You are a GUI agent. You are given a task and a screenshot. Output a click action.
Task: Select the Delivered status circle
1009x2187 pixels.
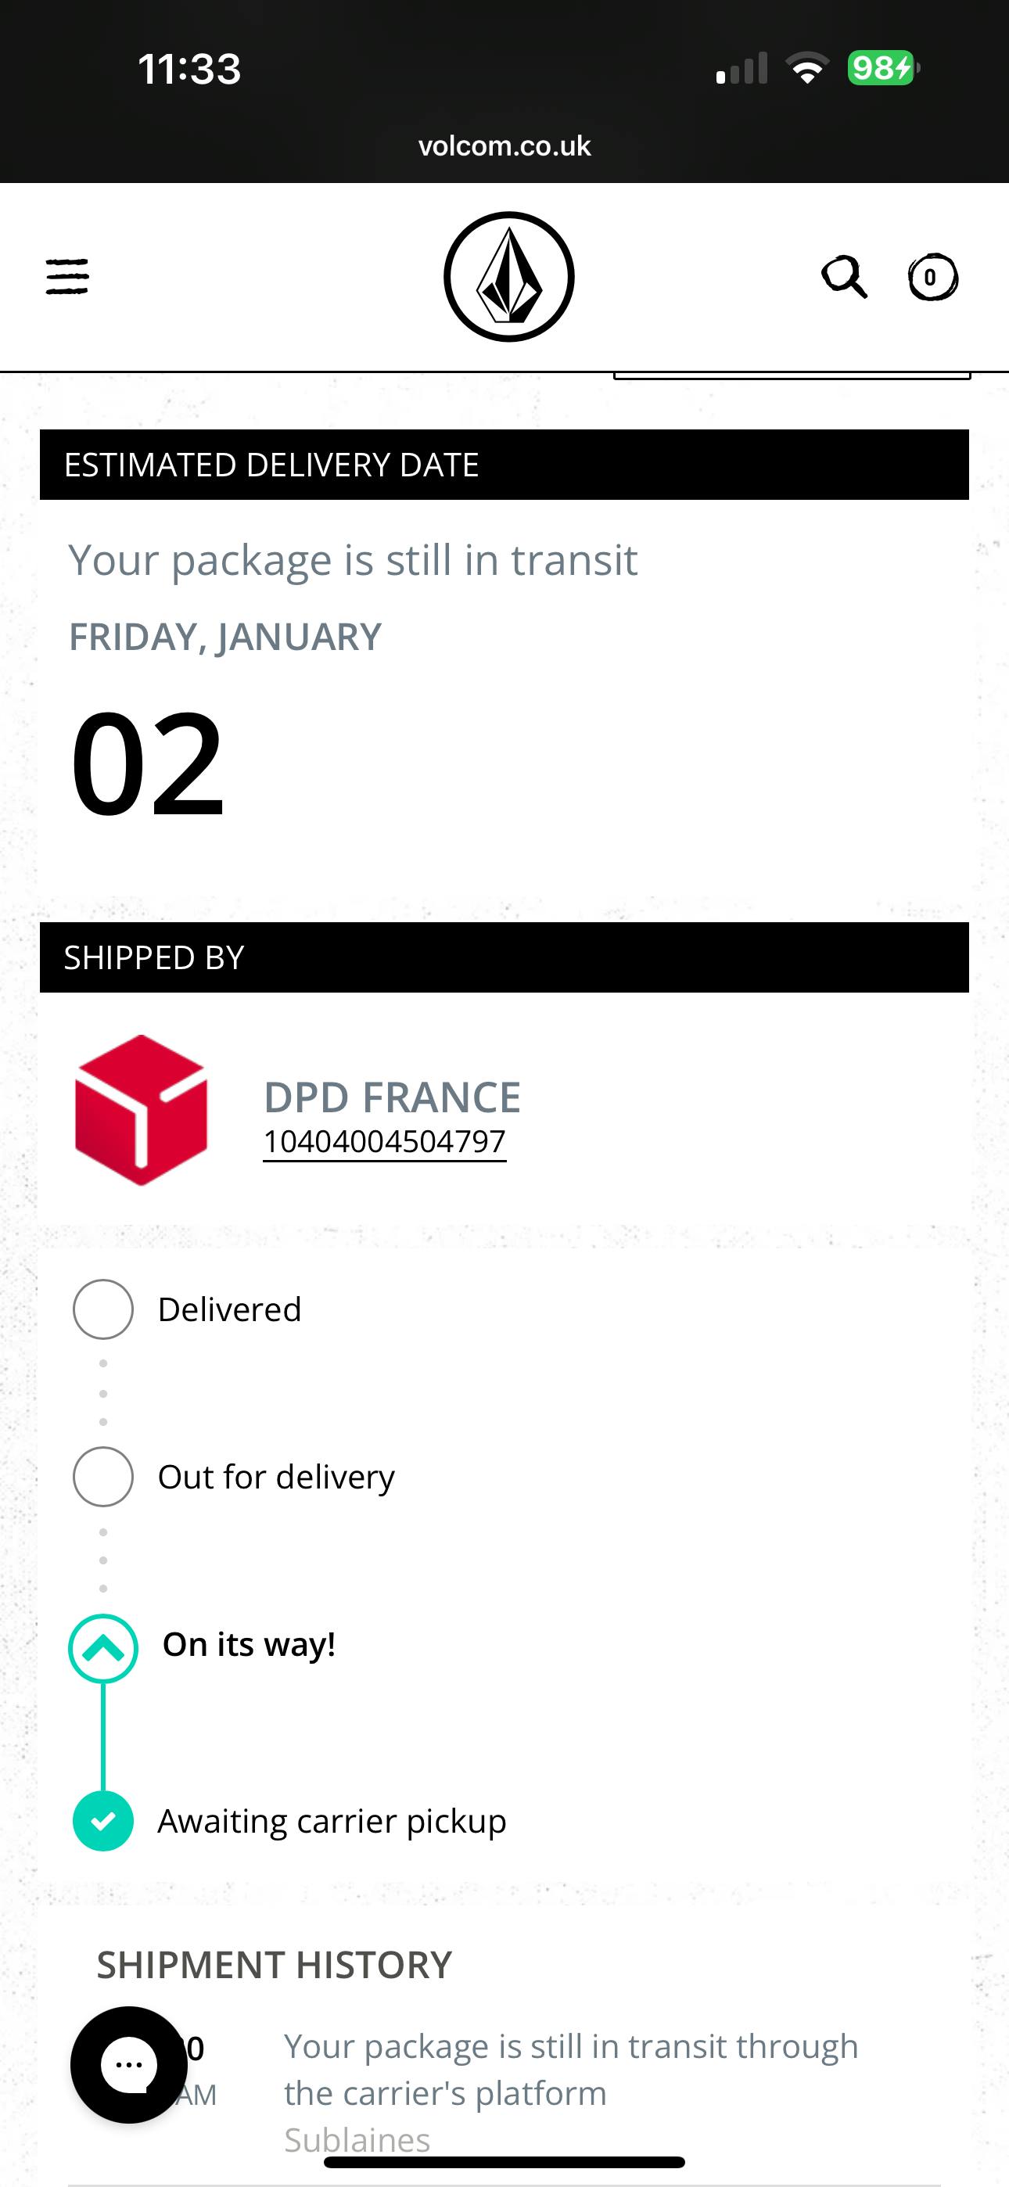102,1309
